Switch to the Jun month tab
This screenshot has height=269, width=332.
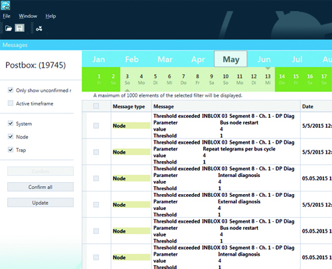pos(264,59)
